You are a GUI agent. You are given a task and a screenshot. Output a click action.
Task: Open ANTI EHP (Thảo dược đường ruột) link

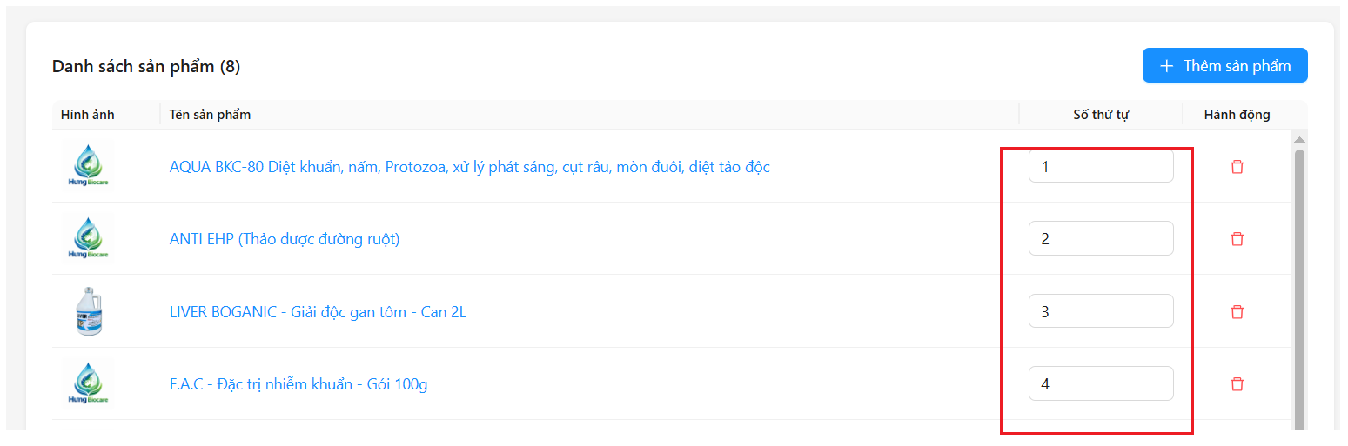click(285, 239)
